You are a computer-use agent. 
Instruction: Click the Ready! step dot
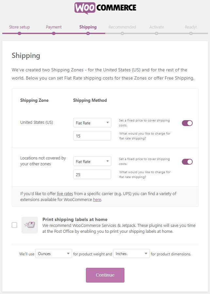[191, 33]
